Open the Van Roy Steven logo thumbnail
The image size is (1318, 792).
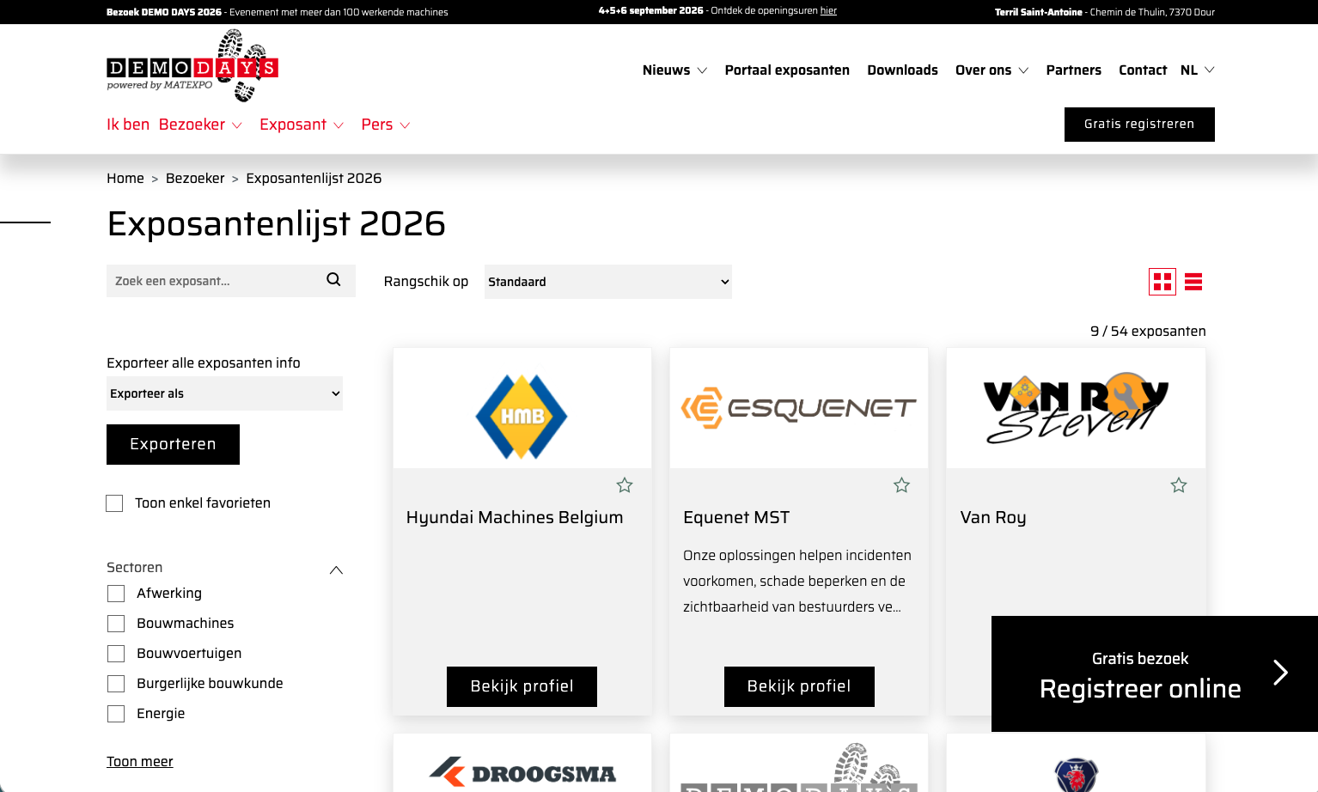pyautogui.click(x=1076, y=408)
